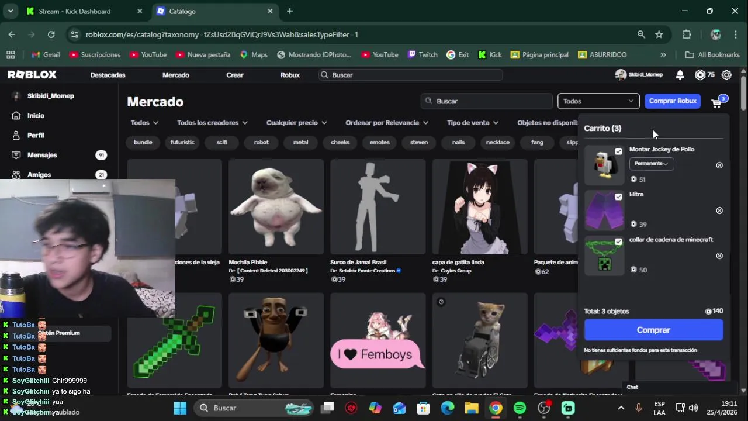Viewport: 748px width, 421px height.
Task: Show hidden system tray icons
Action: click(x=621, y=408)
